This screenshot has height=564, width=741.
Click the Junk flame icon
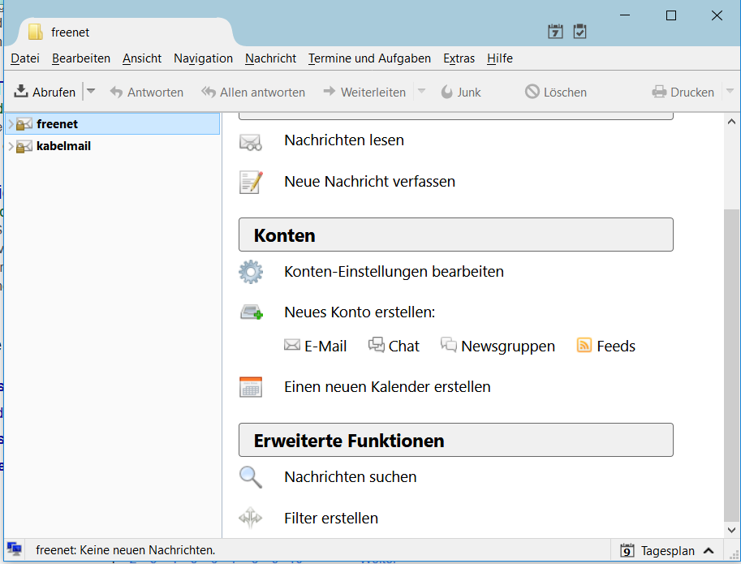coord(446,93)
